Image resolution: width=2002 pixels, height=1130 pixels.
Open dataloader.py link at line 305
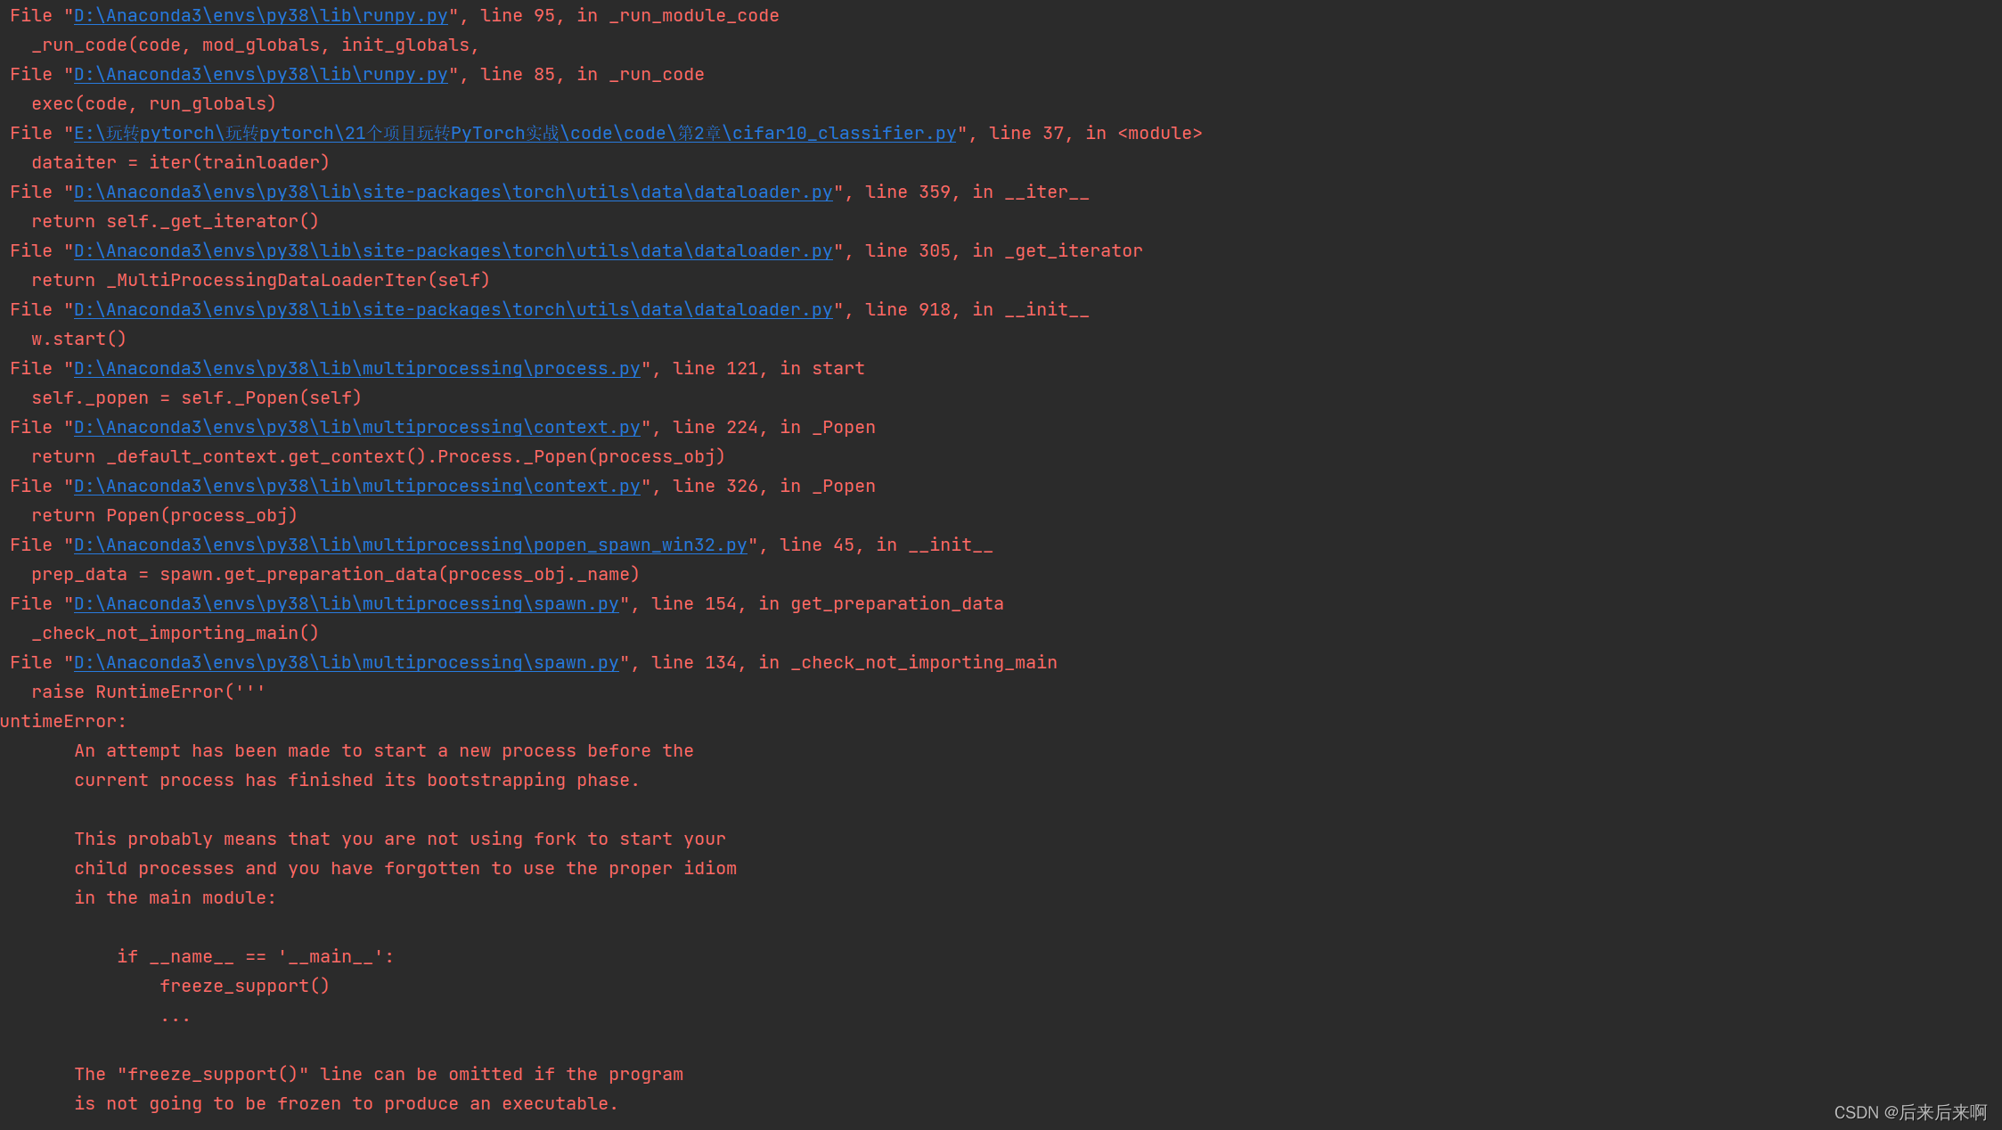(x=453, y=251)
